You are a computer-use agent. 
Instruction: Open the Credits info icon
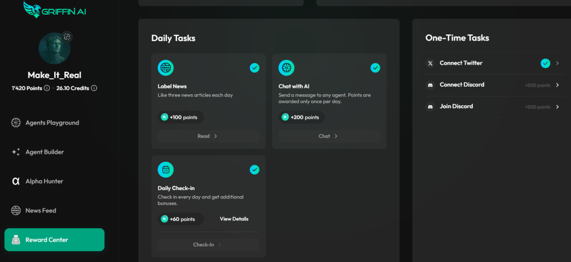click(94, 88)
